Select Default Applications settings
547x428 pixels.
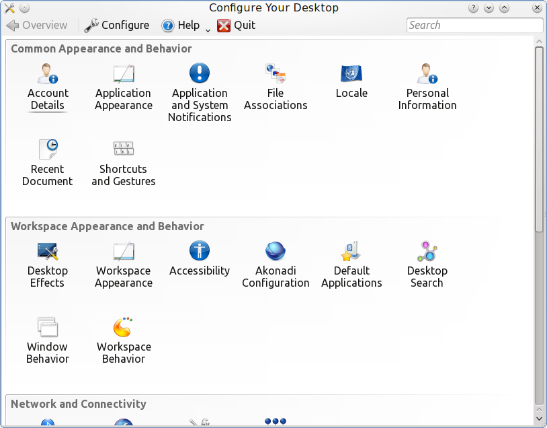point(351,252)
